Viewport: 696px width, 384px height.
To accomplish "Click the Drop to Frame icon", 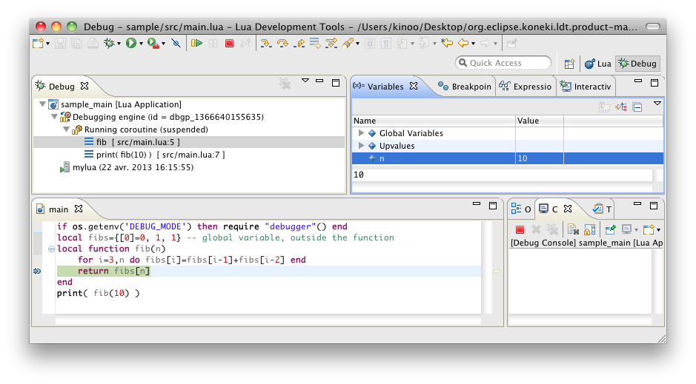I will pyautogui.click(x=315, y=44).
